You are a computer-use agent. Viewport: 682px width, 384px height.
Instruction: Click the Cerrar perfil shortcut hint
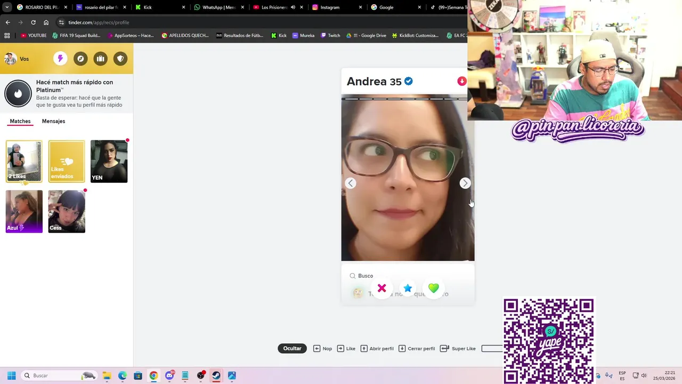(x=417, y=348)
